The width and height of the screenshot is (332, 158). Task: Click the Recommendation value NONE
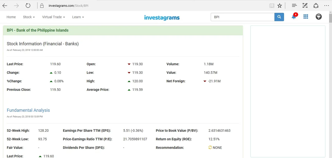click(x=217, y=148)
